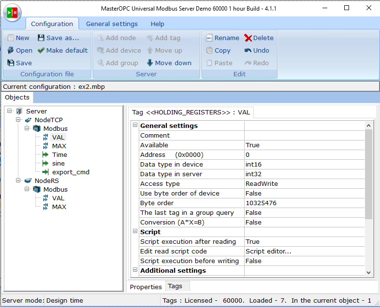
Task: Click the Byte order value 10325476
Action: click(x=304, y=203)
